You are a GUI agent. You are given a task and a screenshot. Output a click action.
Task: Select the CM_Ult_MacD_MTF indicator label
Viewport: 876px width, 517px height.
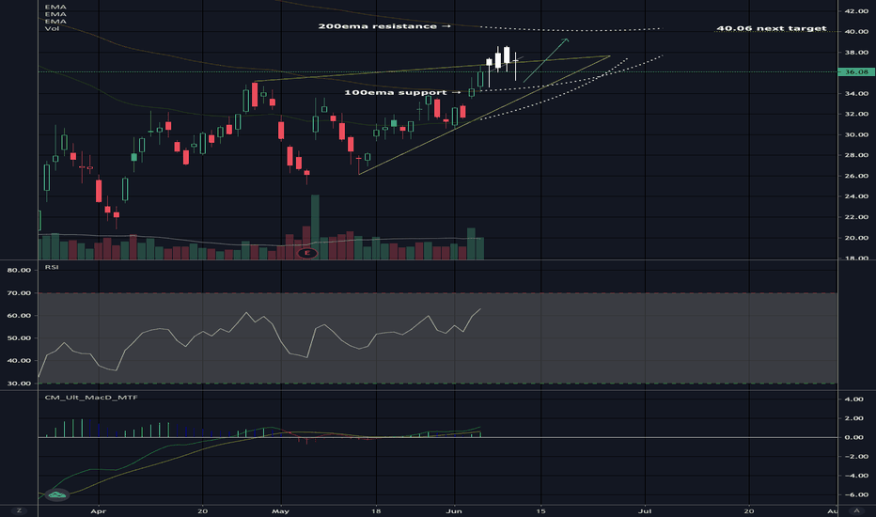tap(91, 398)
